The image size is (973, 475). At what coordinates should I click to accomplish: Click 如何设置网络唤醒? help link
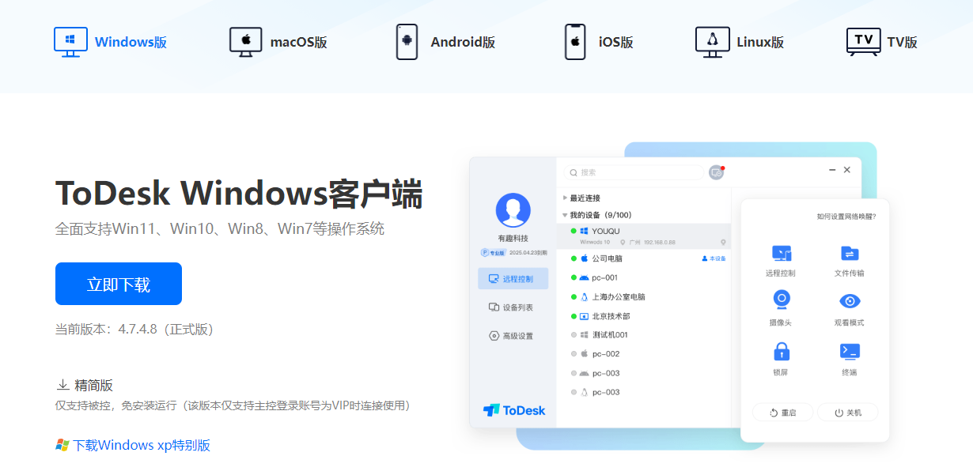pos(846,216)
